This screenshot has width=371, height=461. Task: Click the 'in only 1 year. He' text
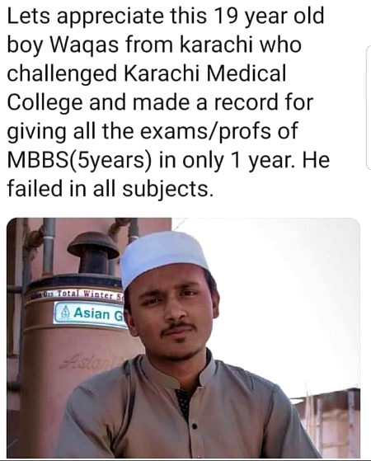244,161
